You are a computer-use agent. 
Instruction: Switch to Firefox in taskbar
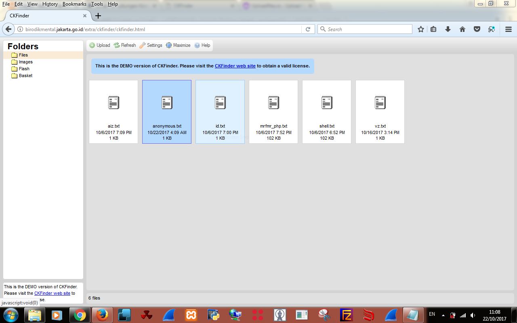coord(102,315)
